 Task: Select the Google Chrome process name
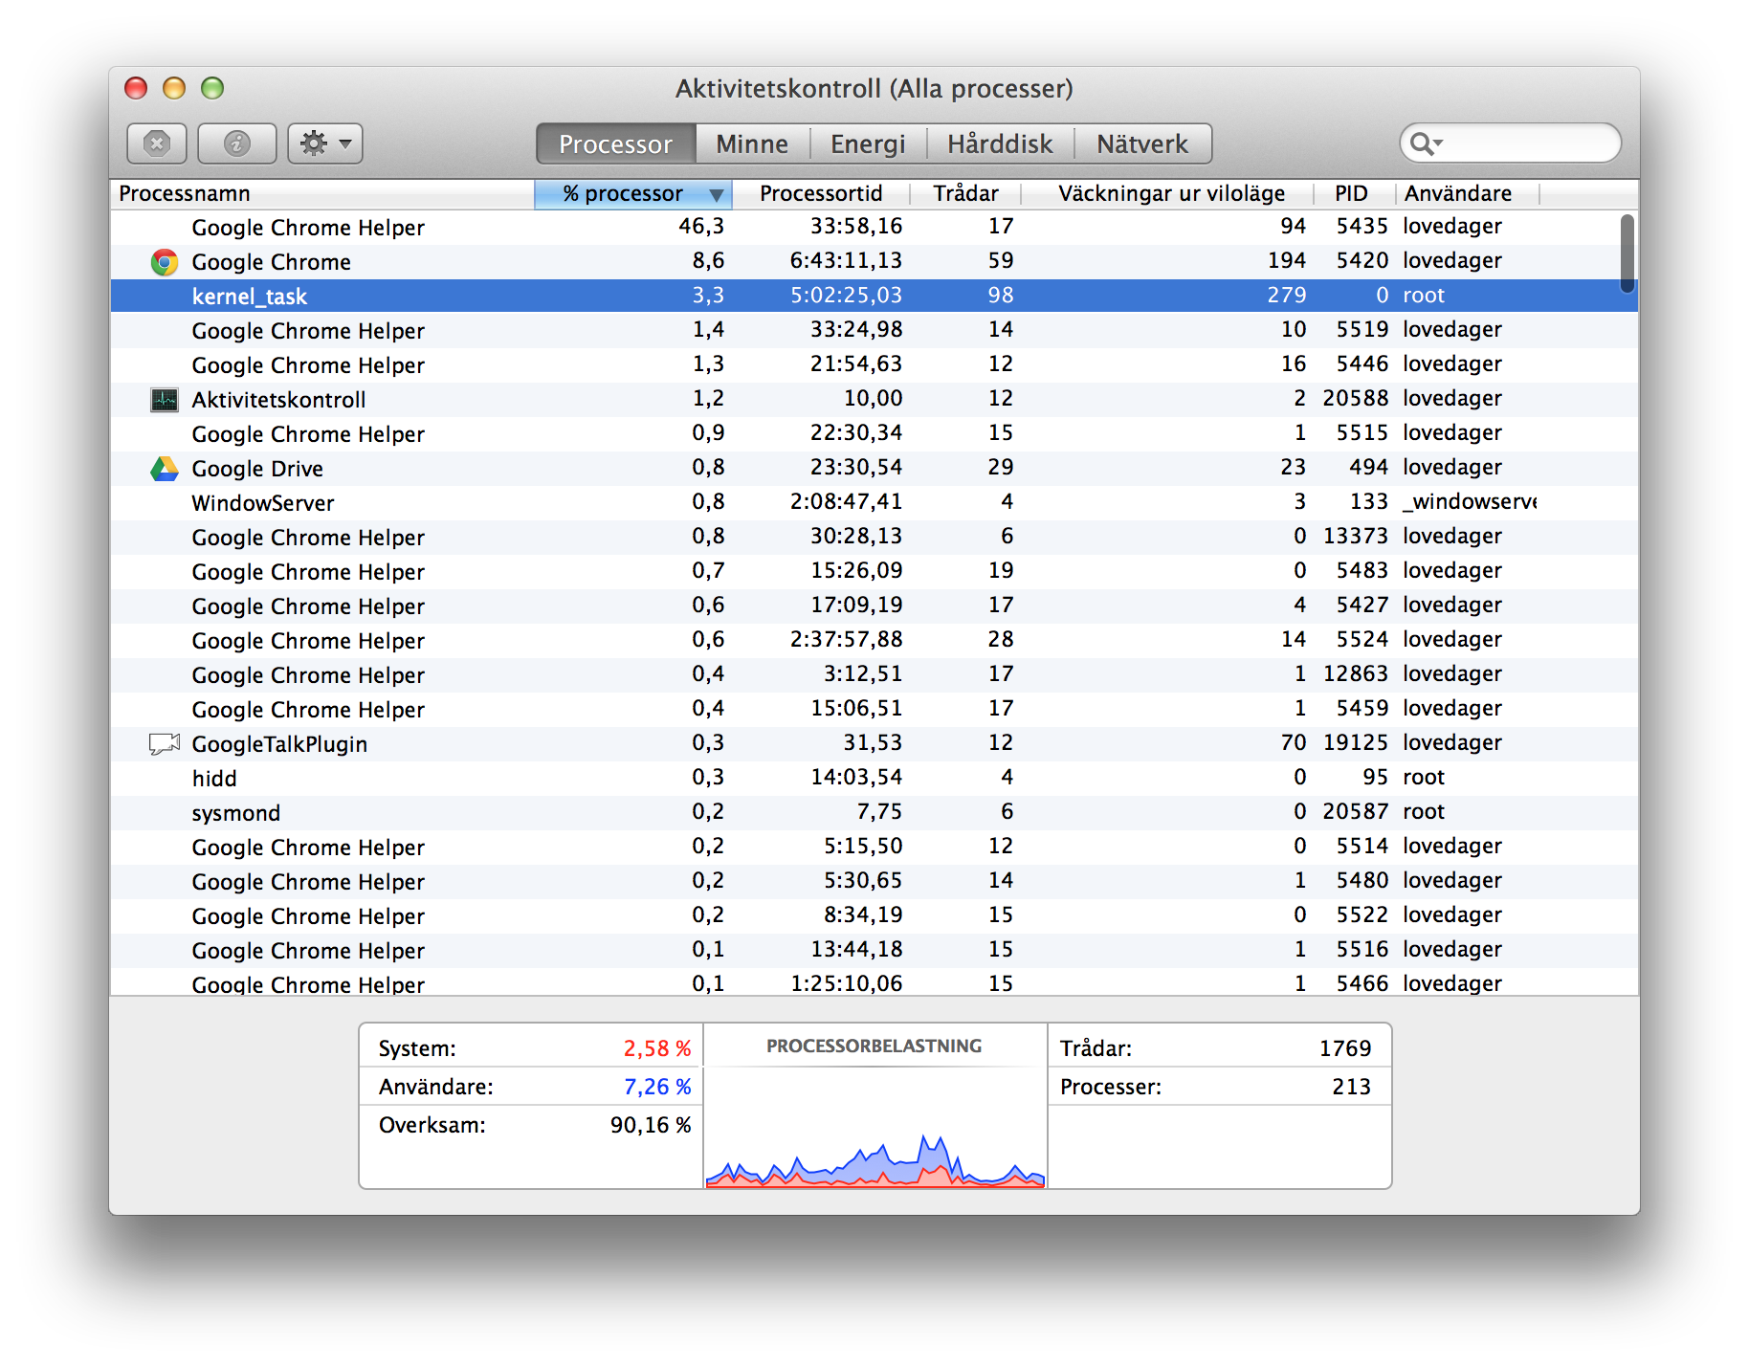click(x=271, y=262)
